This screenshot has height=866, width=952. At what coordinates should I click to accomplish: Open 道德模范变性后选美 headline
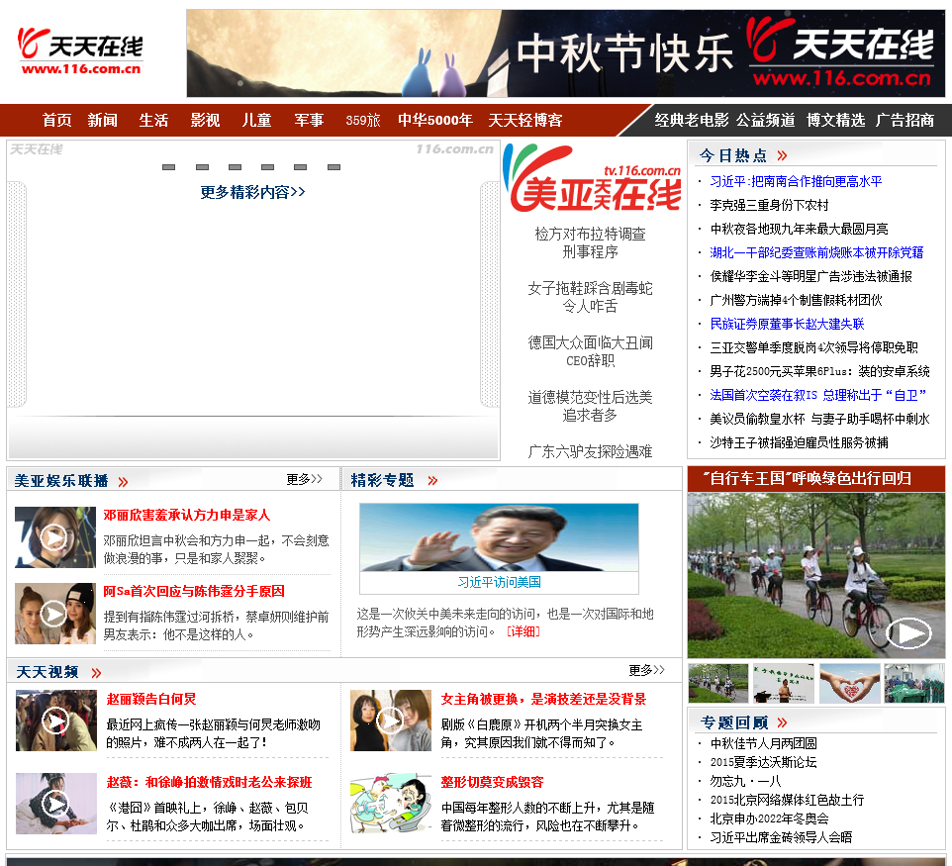(x=590, y=406)
